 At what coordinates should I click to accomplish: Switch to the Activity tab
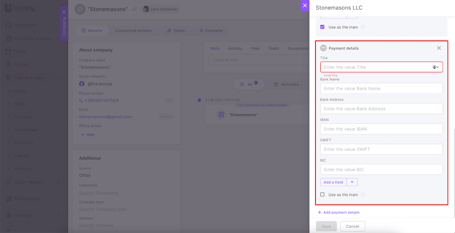tap(235, 49)
